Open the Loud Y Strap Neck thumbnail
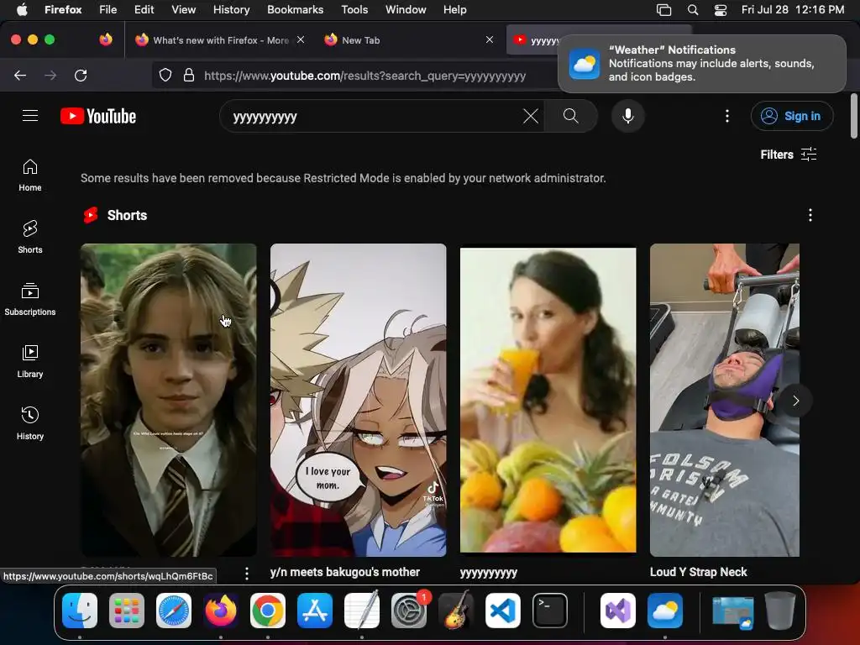860x645 pixels. point(725,400)
